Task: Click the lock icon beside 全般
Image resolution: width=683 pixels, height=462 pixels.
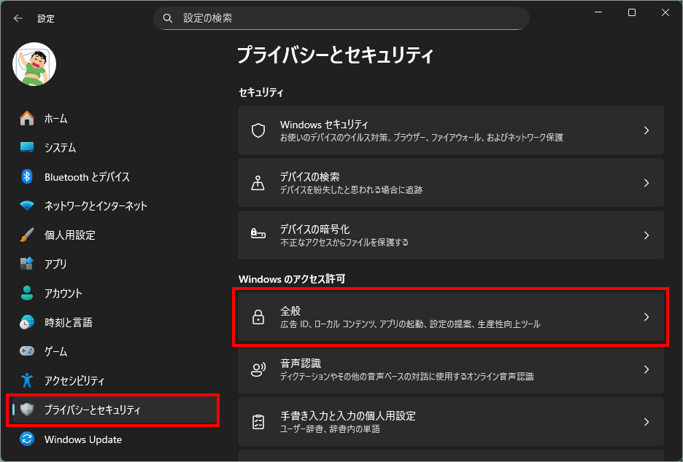Action: (258, 317)
